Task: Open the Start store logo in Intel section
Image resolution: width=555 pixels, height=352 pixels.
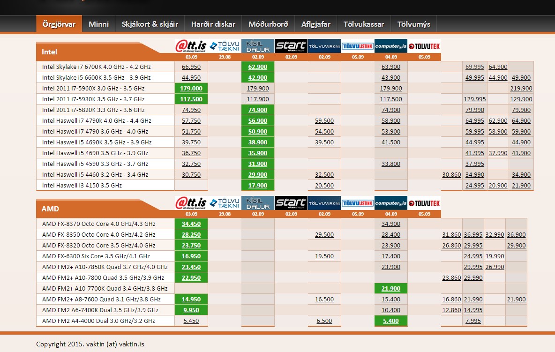Action: coord(291,45)
